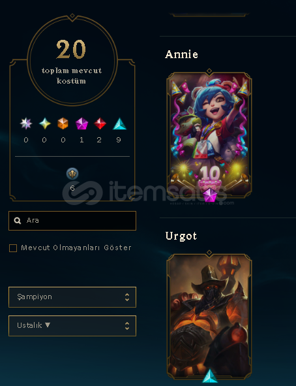Open Urgot's High Noon skin thumbnail
296x386 pixels.
pyautogui.click(x=209, y=316)
